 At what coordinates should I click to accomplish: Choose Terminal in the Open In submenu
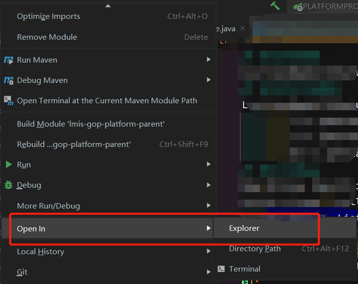[x=284, y=269]
